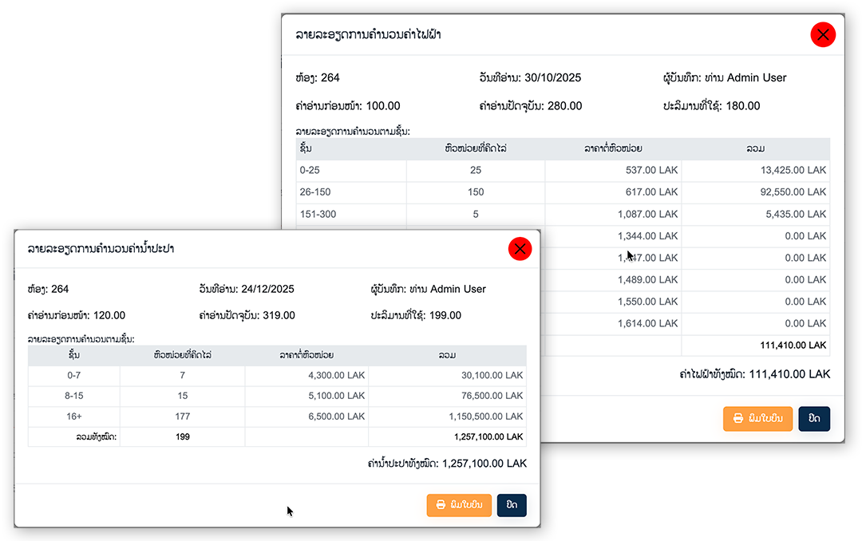Click the 1,087.00 LAK unit price cell

click(613, 215)
